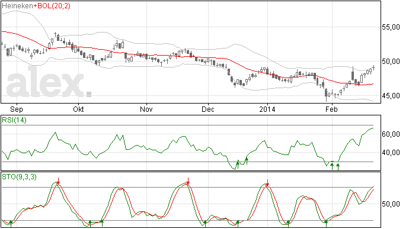This screenshot has width=409, height=229.
Task: Click the red sell arrow at 2014
Action: [x=267, y=183]
